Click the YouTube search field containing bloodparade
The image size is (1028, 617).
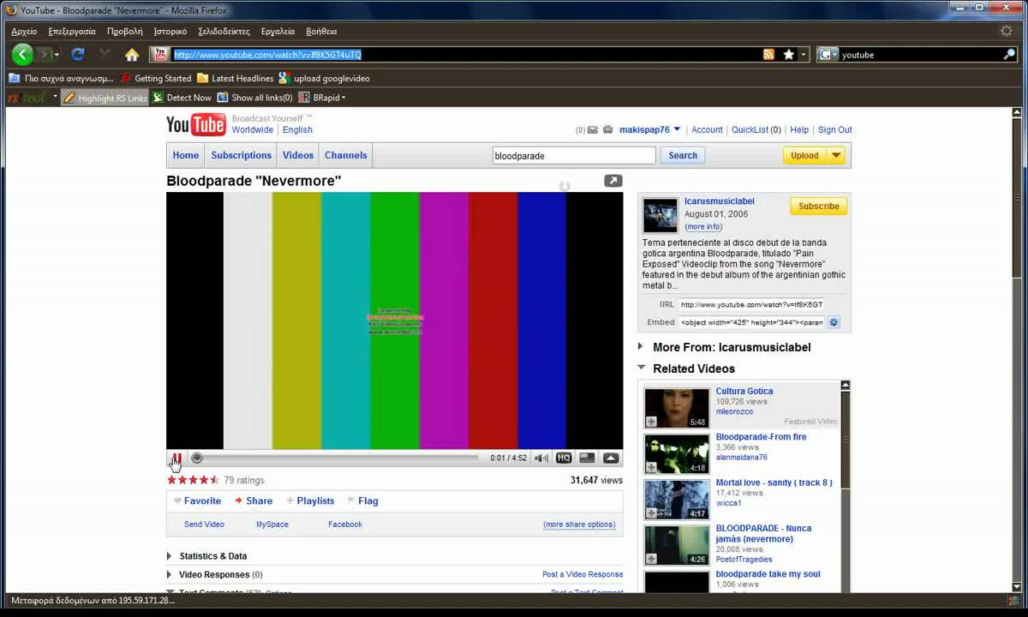[x=574, y=155]
